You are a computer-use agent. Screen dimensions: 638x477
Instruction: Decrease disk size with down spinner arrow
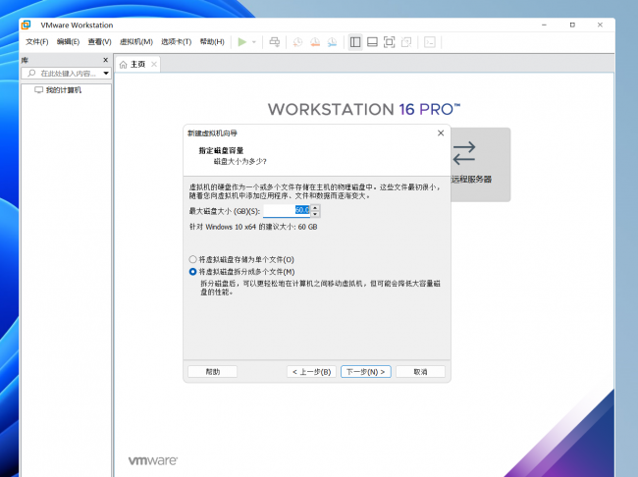tap(315, 214)
